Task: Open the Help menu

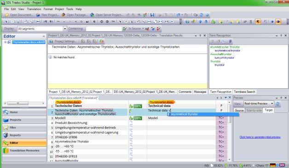Action: coord(79,9)
